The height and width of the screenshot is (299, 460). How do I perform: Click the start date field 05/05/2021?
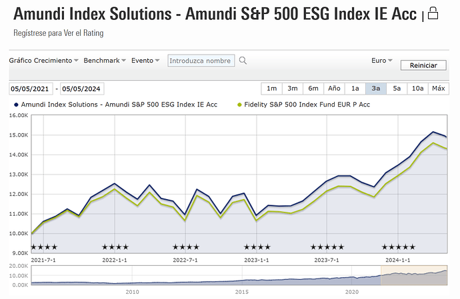click(x=31, y=89)
